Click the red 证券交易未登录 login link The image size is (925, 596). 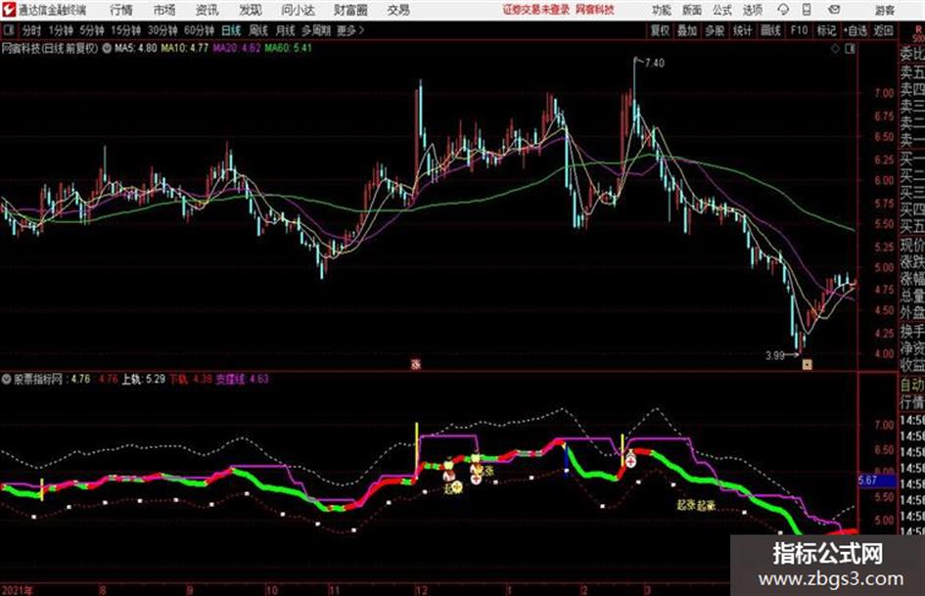point(536,10)
